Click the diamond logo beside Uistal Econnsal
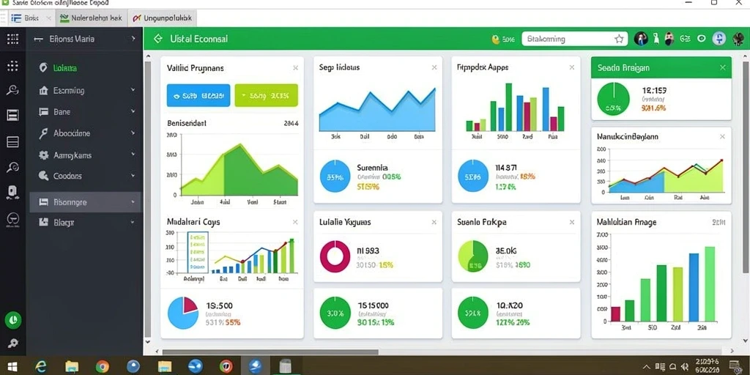Image resolution: width=750 pixels, height=375 pixels. coord(158,39)
